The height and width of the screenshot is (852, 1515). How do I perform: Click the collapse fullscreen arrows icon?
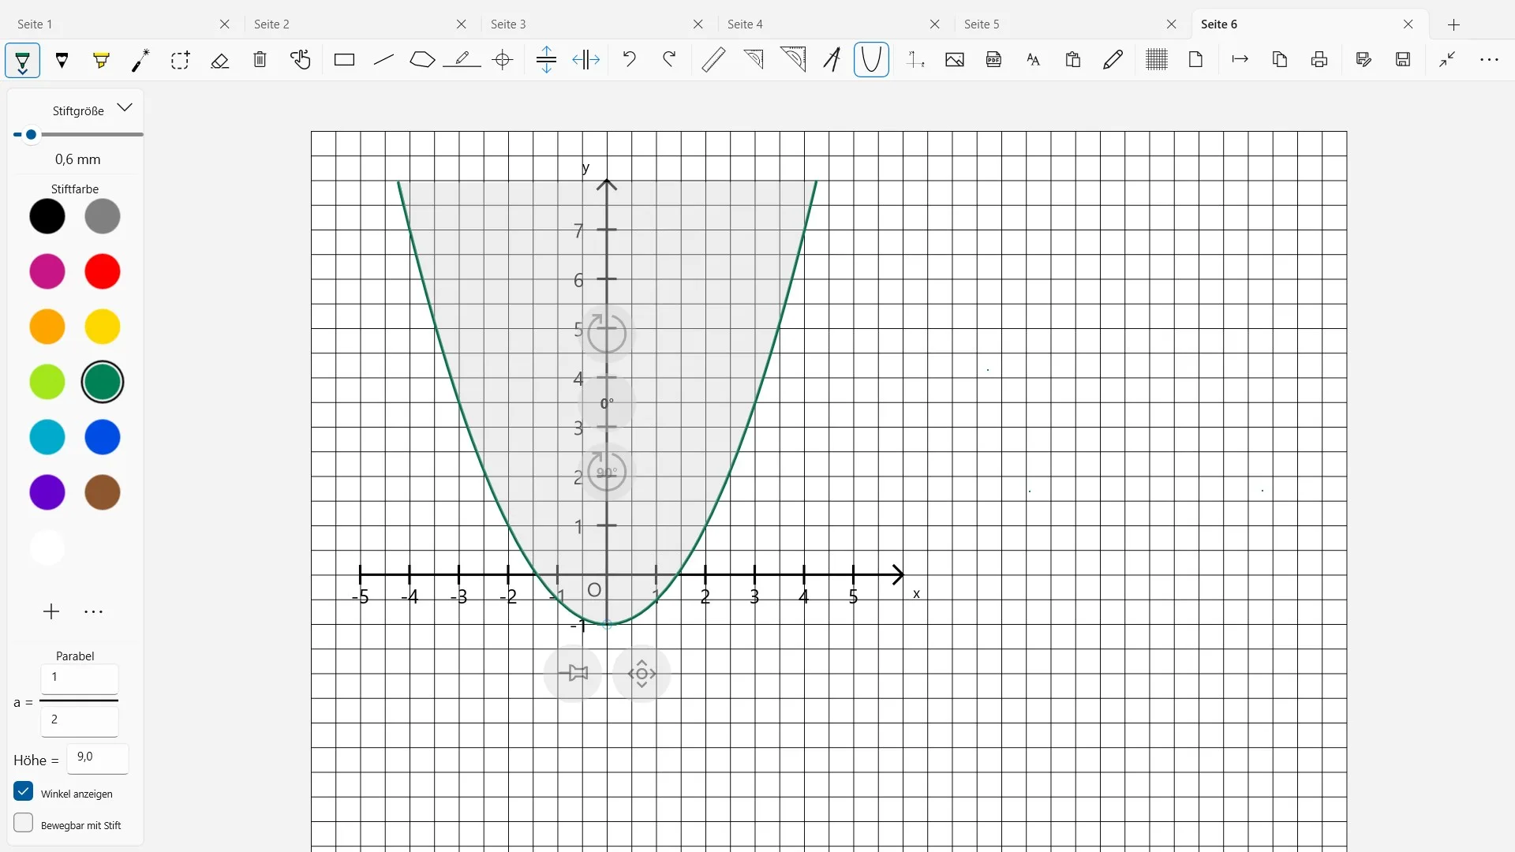coord(1447,60)
